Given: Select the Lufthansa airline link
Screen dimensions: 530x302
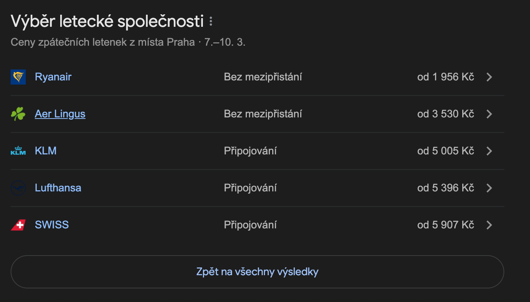Looking at the screenshot, I should click(58, 188).
